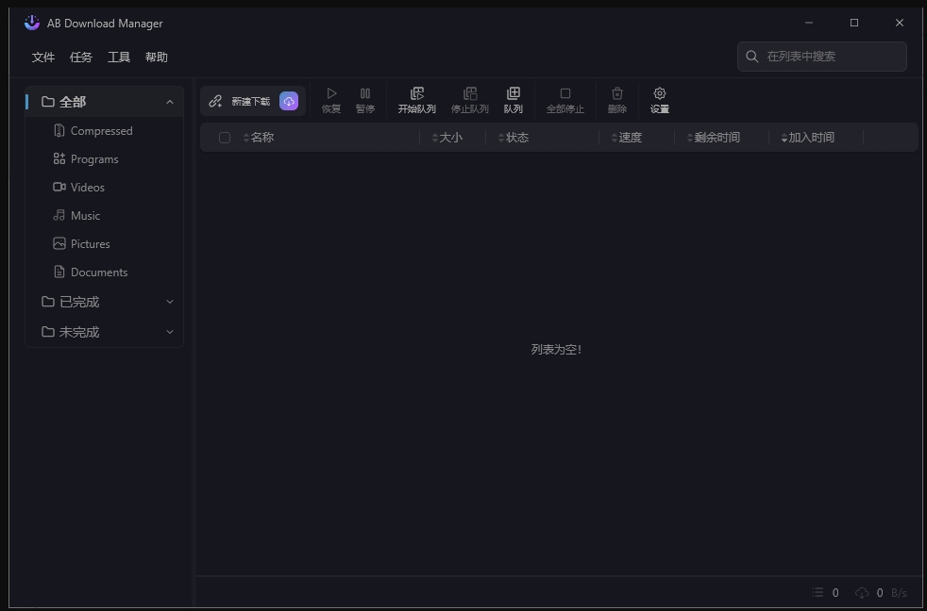Sort by 加入时间 column header
Image resolution: width=927 pixels, height=611 pixels.
coord(807,138)
